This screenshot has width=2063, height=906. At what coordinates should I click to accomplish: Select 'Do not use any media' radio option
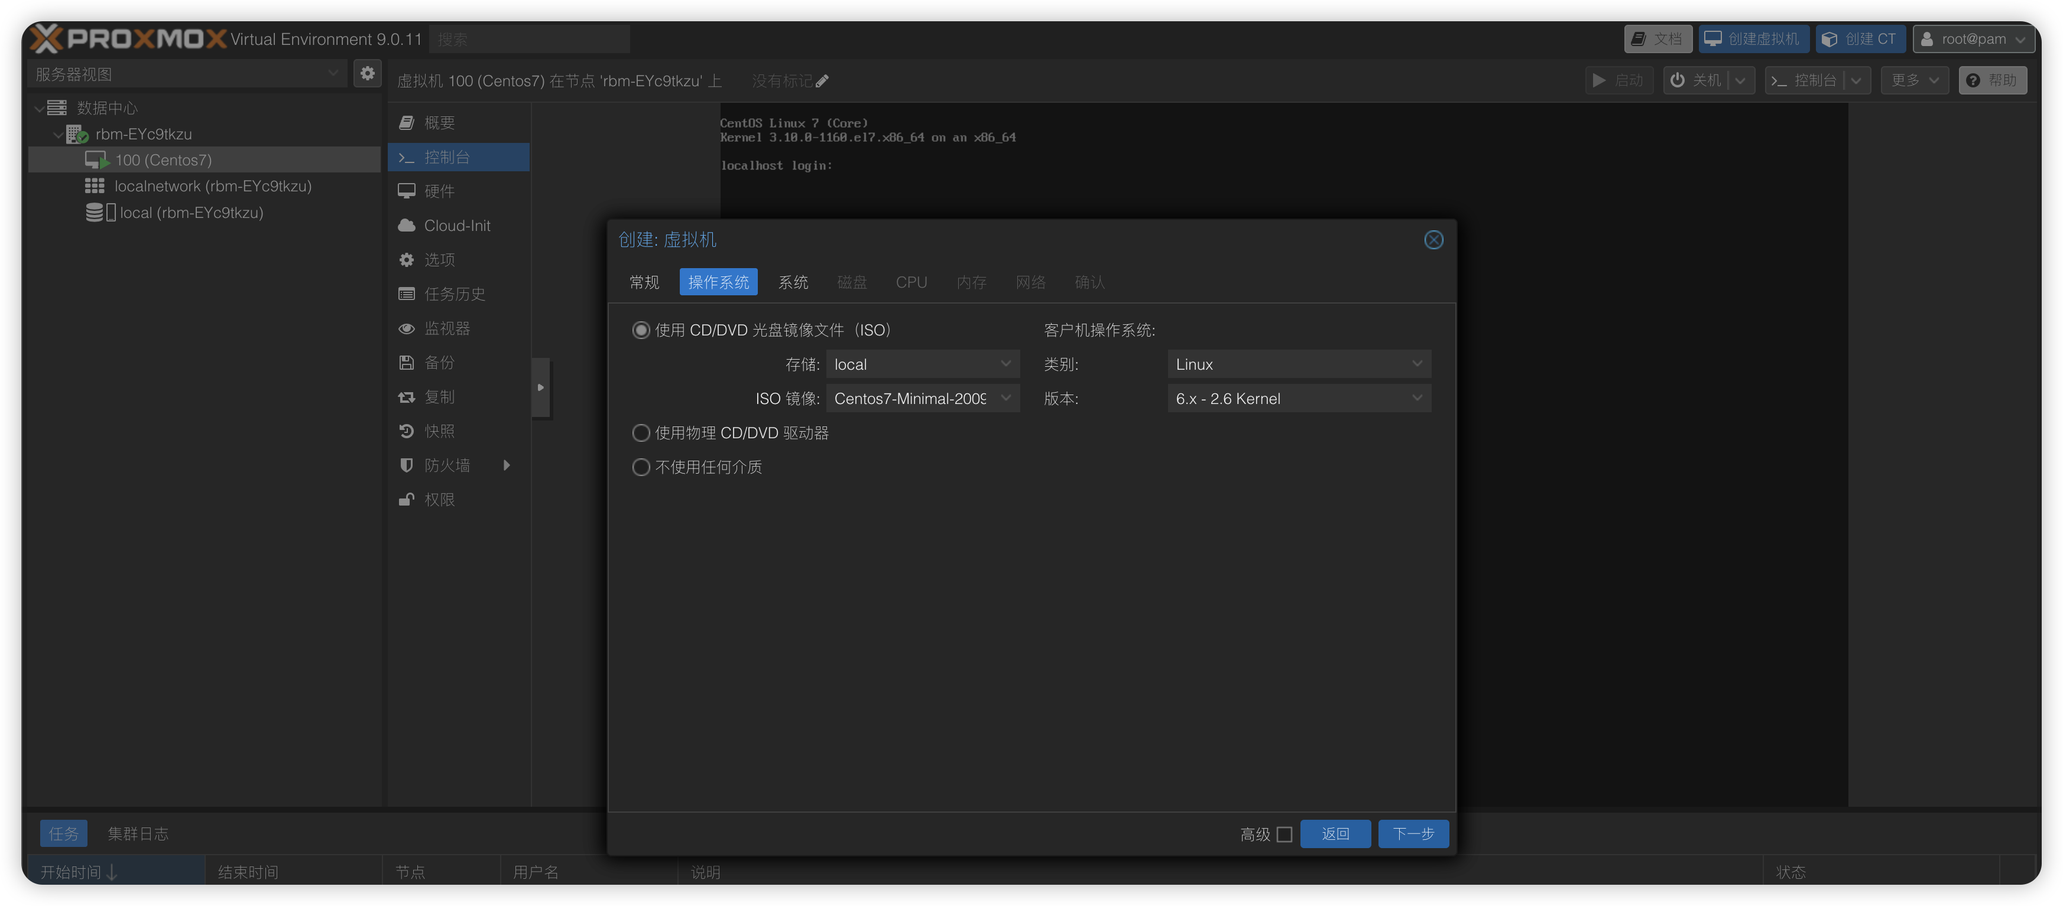641,467
